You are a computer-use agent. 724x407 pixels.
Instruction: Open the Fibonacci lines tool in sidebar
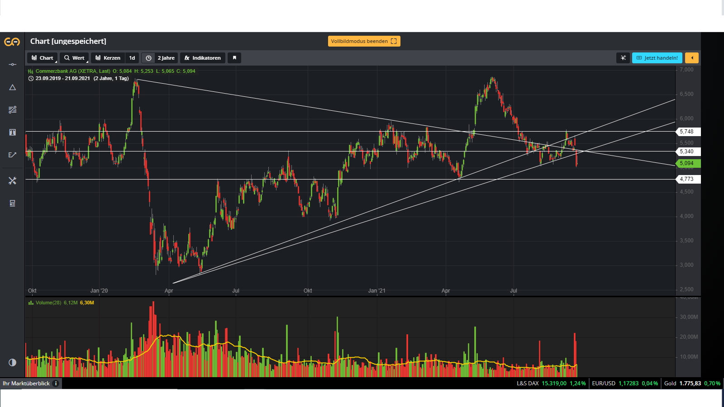pyautogui.click(x=12, y=110)
